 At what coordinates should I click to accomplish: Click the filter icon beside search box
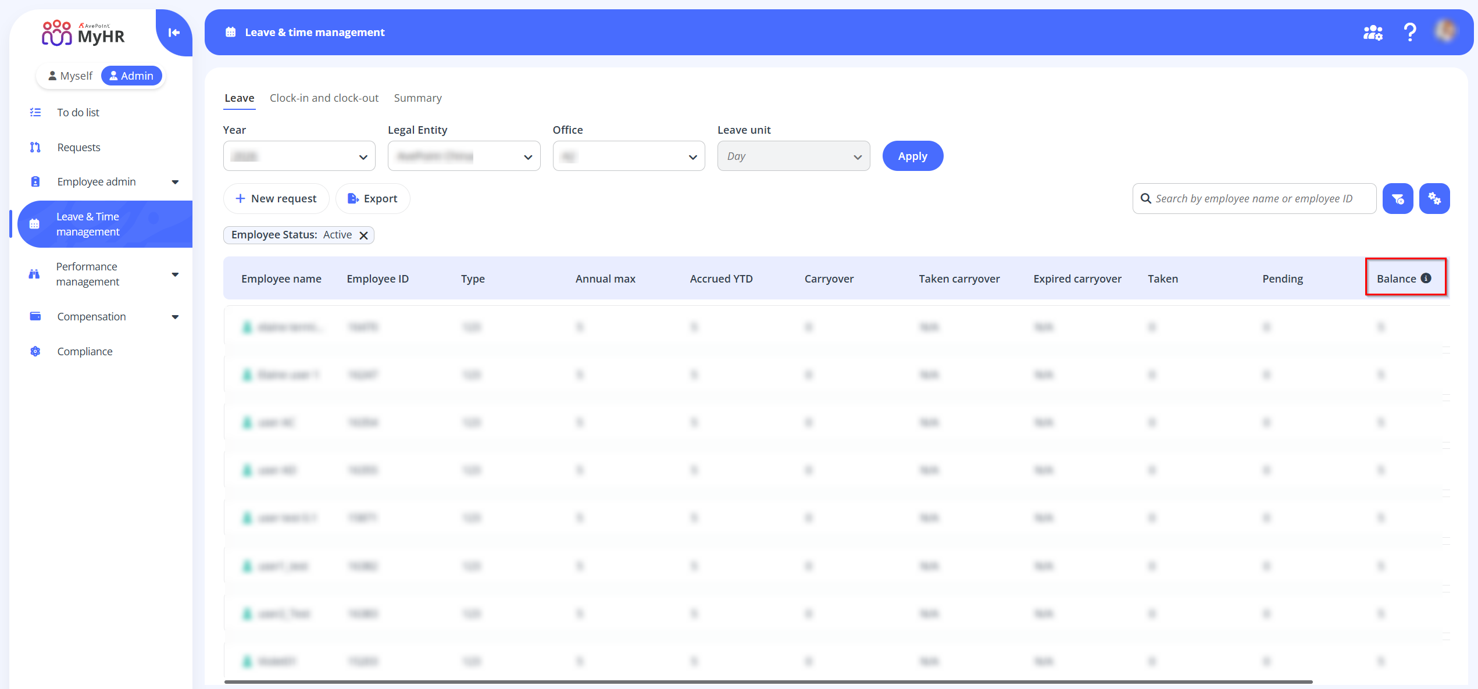[1398, 199]
